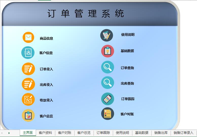Open the dark 客户对账 ledger icon
Viewport: 197px width, 137px height.
[x=108, y=114]
